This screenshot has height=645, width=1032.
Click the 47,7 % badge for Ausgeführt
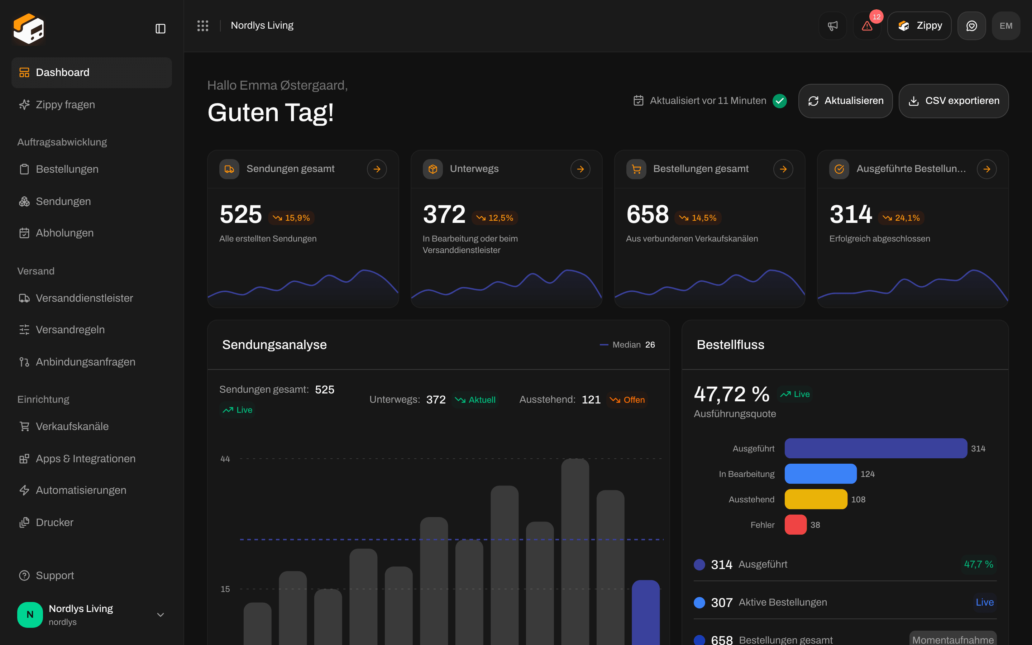pyautogui.click(x=978, y=564)
